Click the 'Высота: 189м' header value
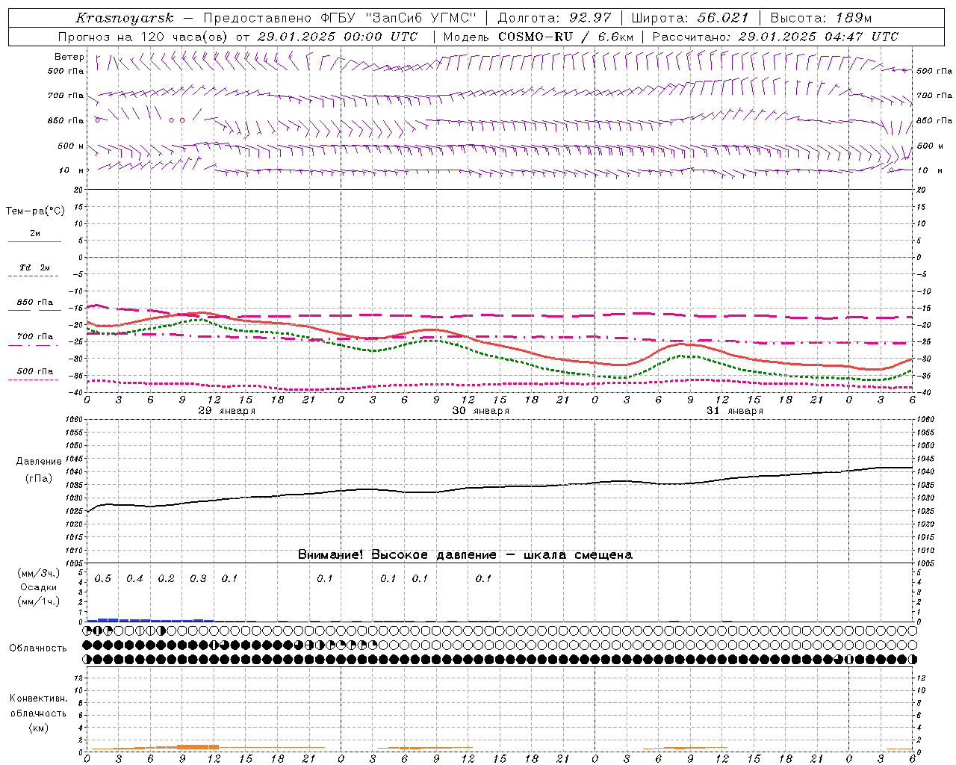The image size is (956, 765). [821, 18]
